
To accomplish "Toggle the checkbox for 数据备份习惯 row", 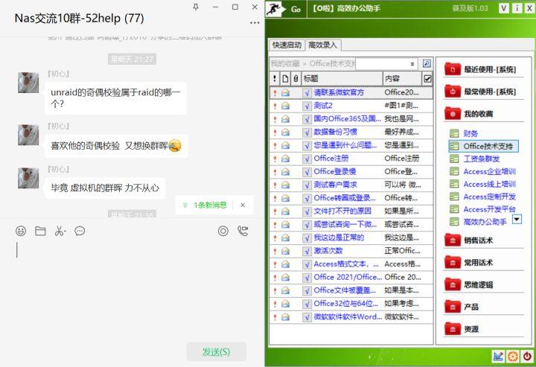I will [307, 133].
